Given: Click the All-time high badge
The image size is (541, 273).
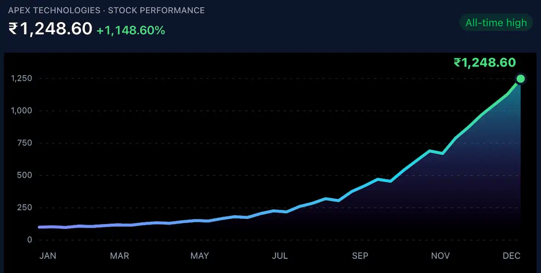Looking at the screenshot, I should [496, 23].
